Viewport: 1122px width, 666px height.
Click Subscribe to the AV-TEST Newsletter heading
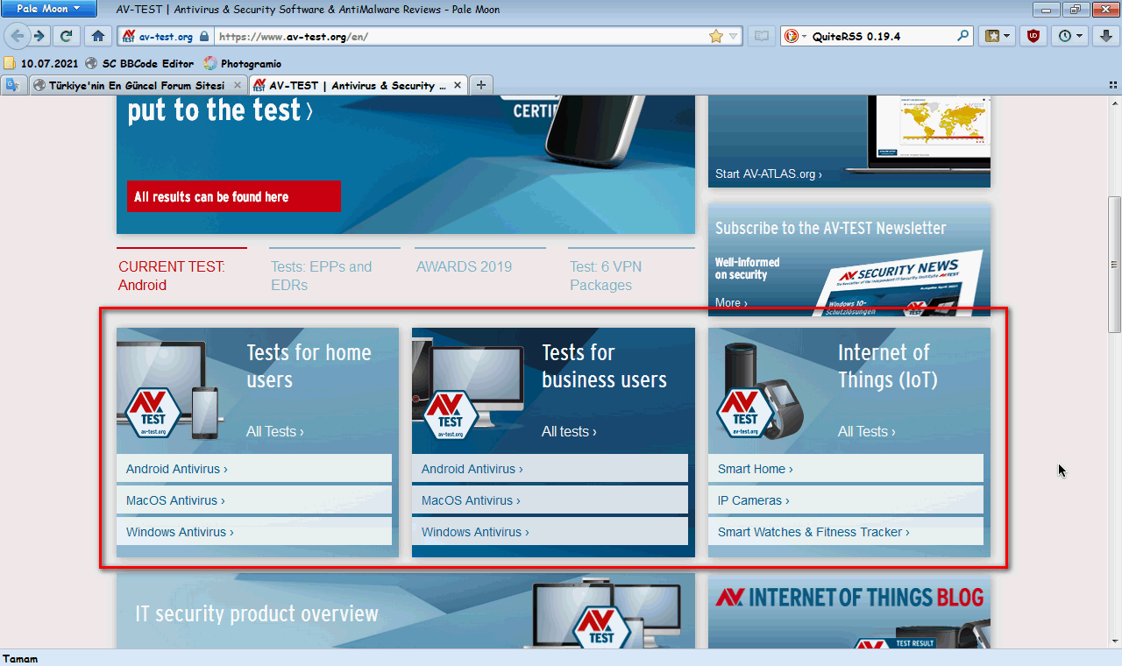[x=830, y=228]
